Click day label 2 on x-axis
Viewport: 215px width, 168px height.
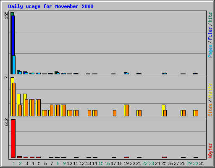20,163
